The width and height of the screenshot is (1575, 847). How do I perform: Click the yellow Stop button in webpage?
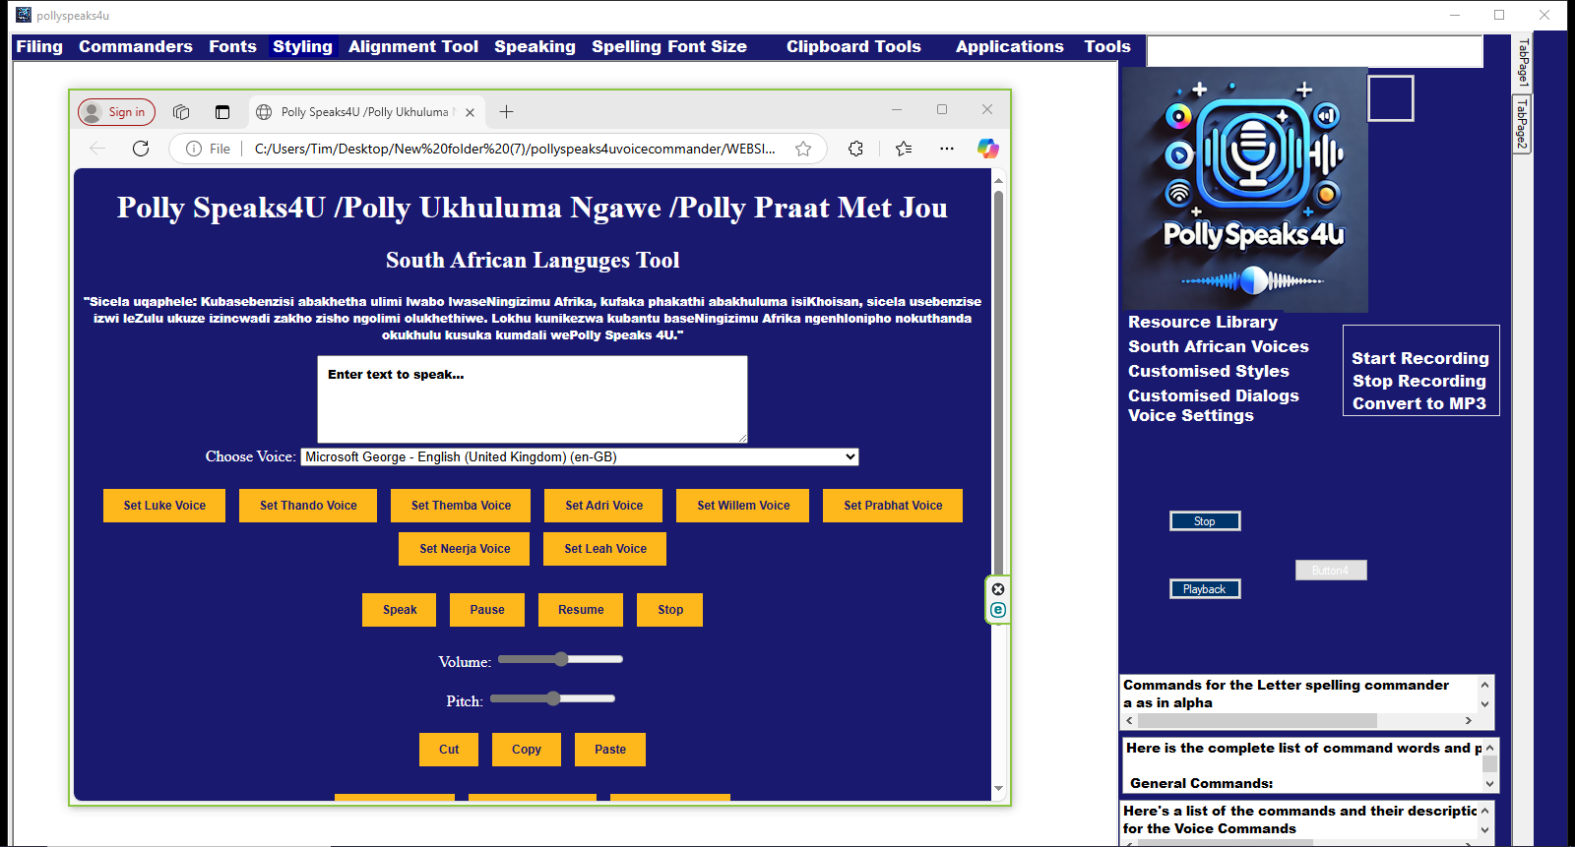pyautogui.click(x=670, y=610)
